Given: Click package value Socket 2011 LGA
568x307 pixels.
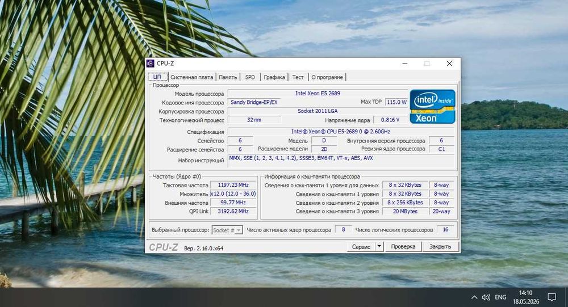Looking at the screenshot, I should pos(318,111).
